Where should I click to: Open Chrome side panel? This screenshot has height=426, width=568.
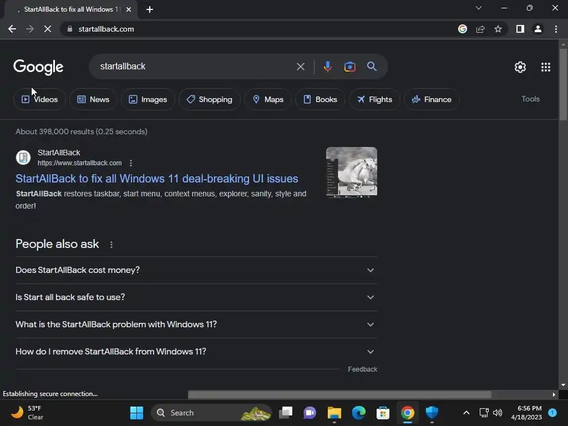pyautogui.click(x=520, y=29)
